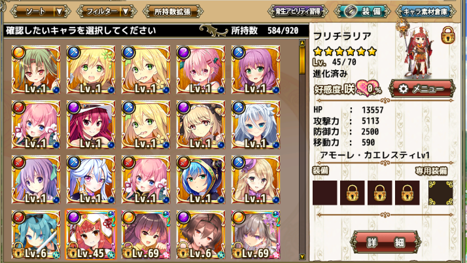Click the scrollbar down arrow

[302, 256]
